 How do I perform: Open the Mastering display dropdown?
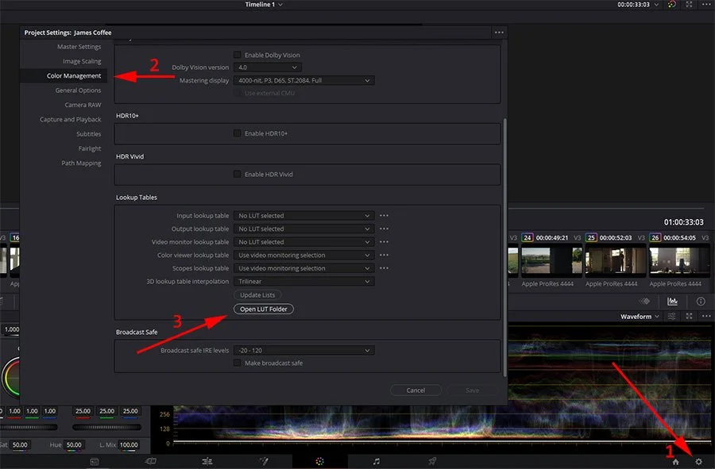coord(303,80)
